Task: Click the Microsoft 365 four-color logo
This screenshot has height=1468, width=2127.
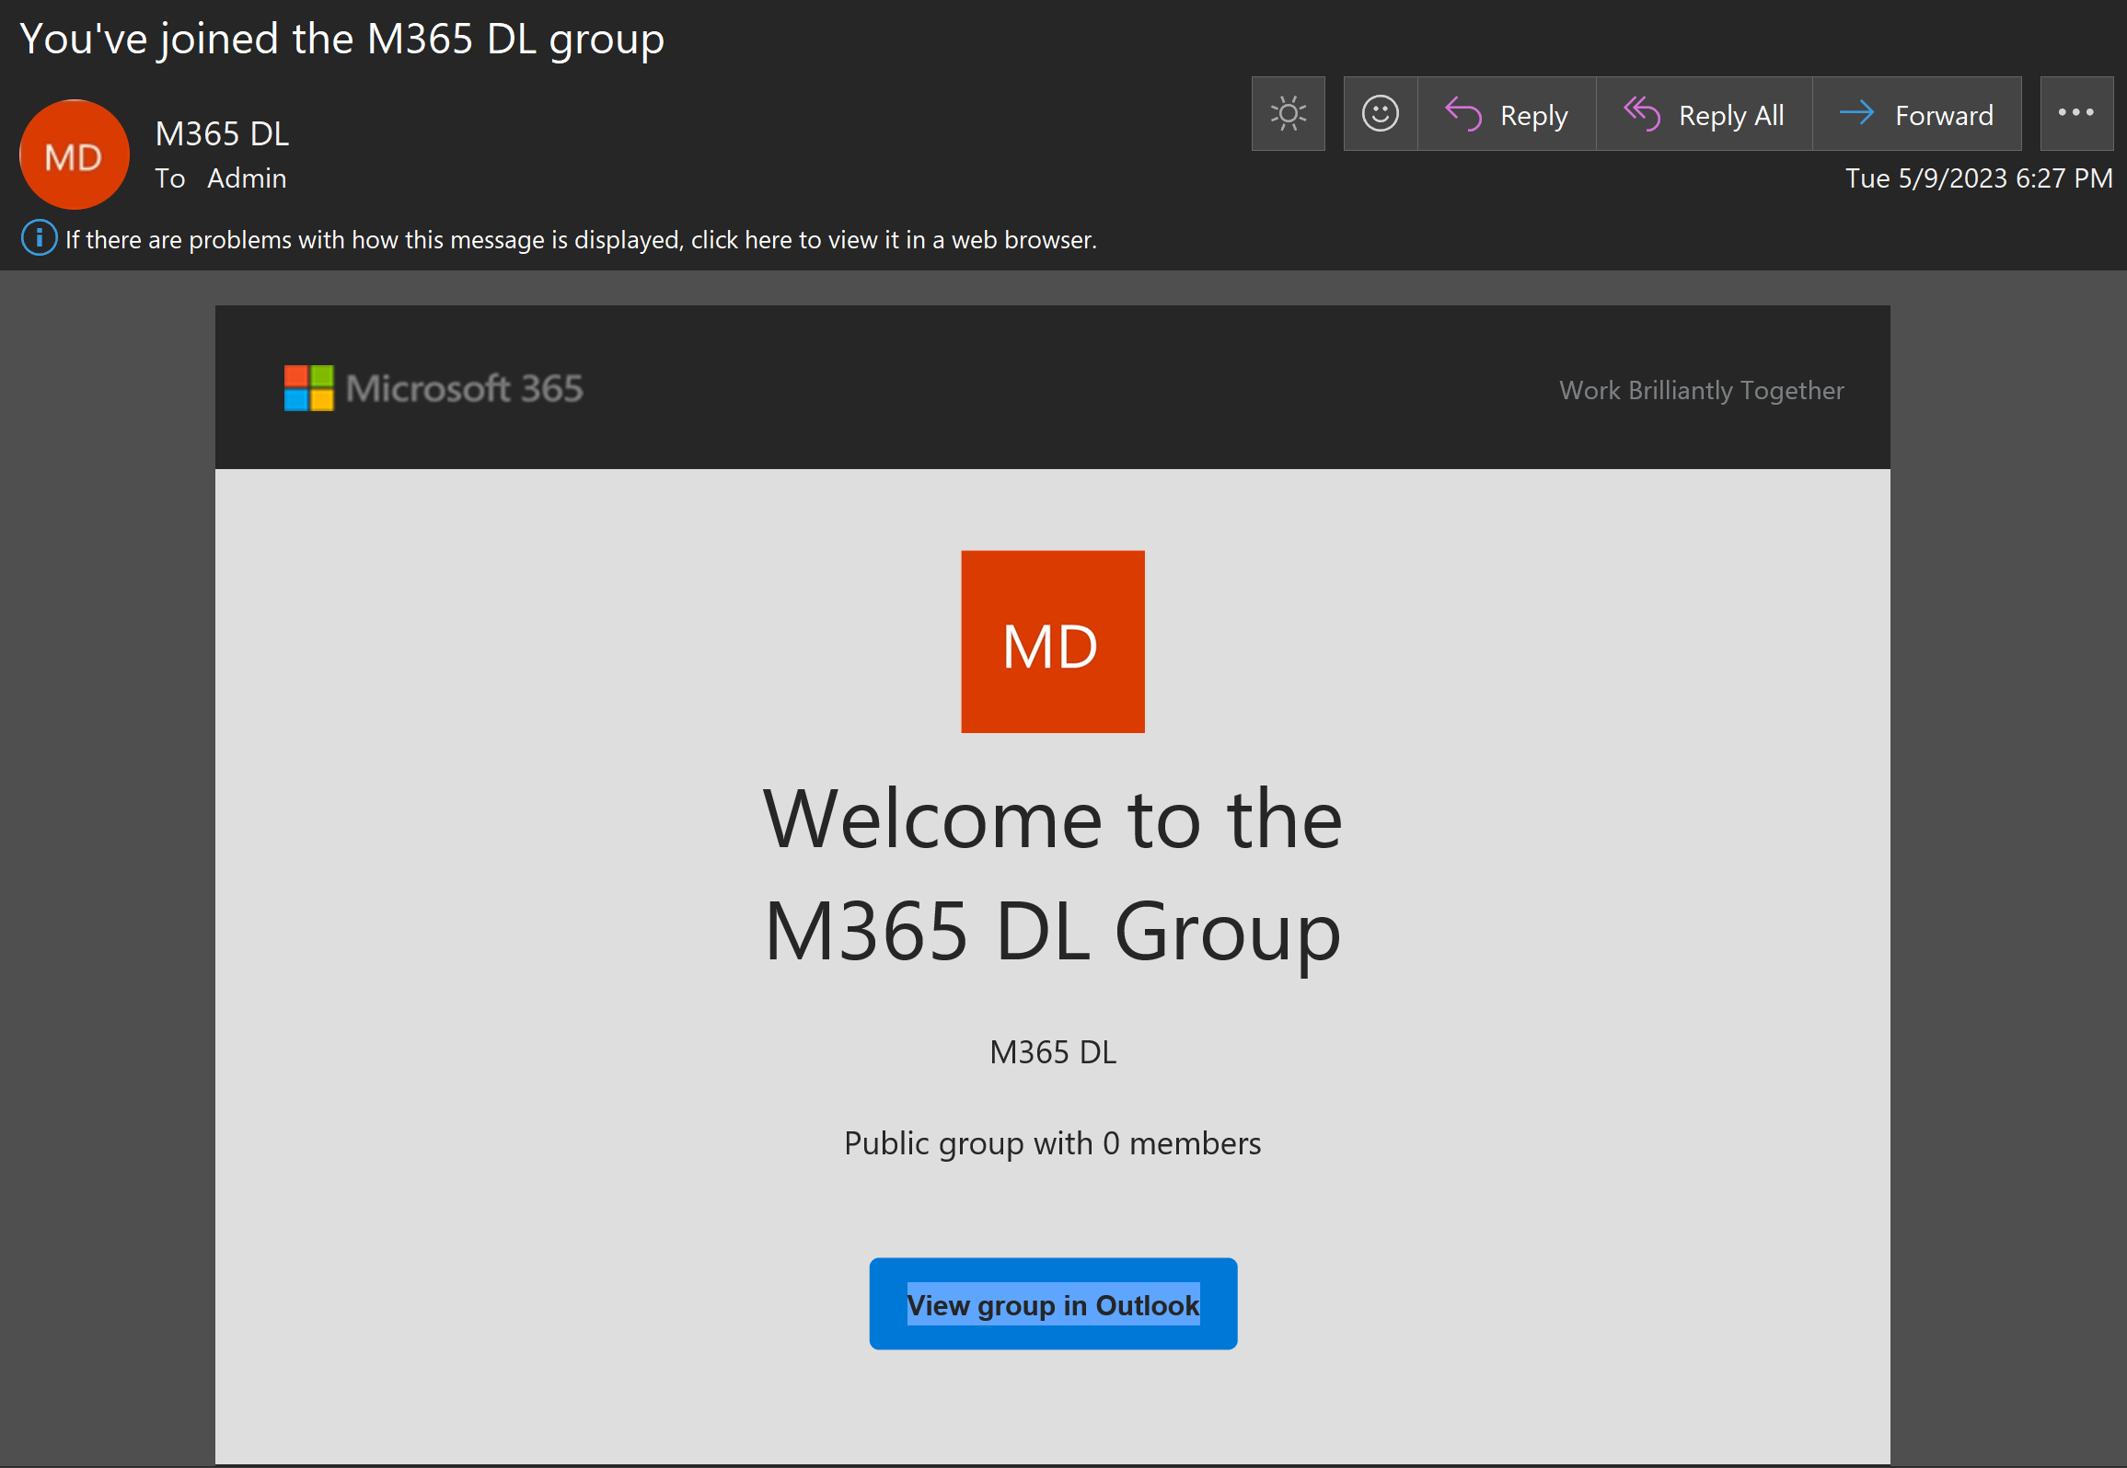Action: click(x=308, y=388)
